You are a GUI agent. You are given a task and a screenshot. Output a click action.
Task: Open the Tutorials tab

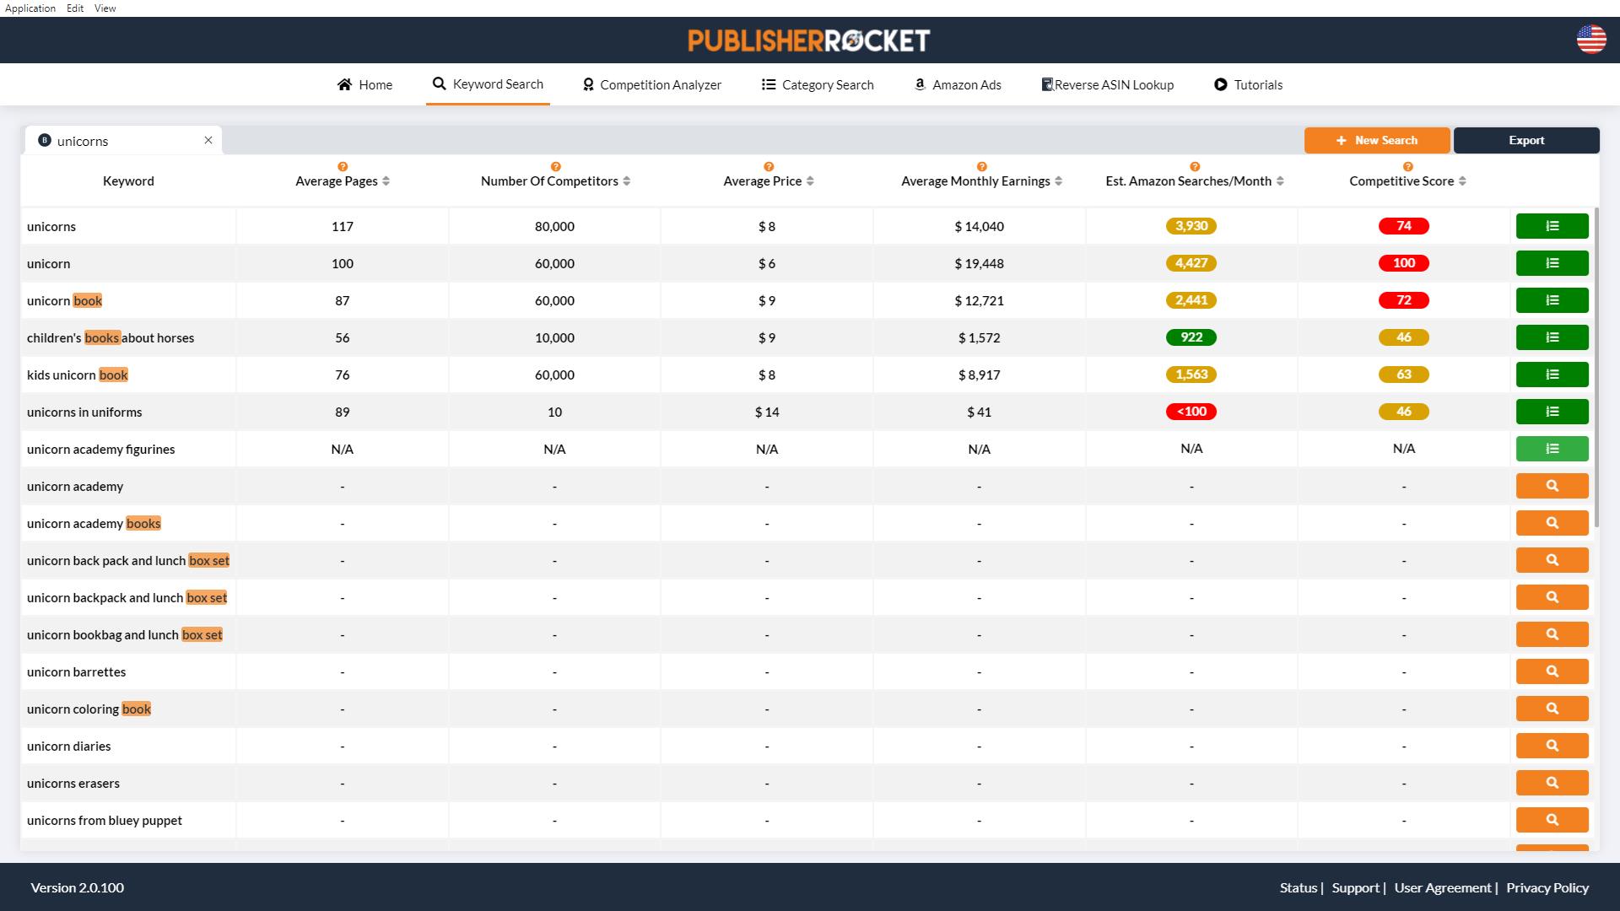click(1248, 84)
